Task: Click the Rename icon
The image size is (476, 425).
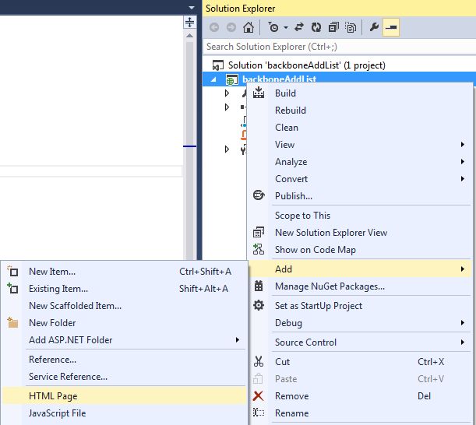Action: click(x=259, y=413)
